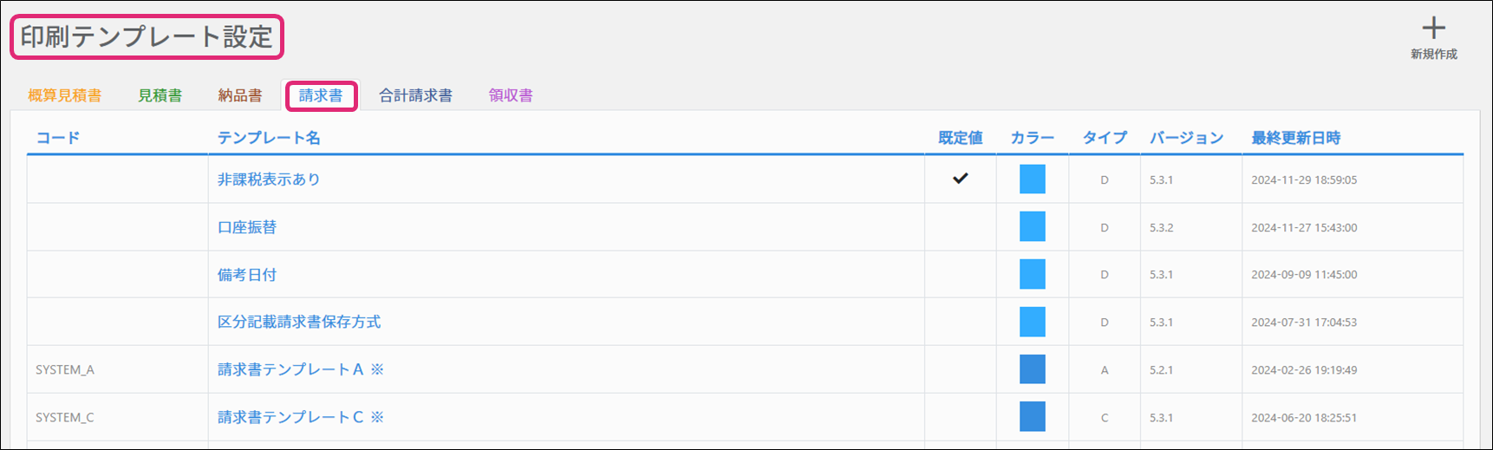The height and width of the screenshot is (450, 1493).
Task: Open the 区分記載請求書保存方式 template
Action: point(299,322)
